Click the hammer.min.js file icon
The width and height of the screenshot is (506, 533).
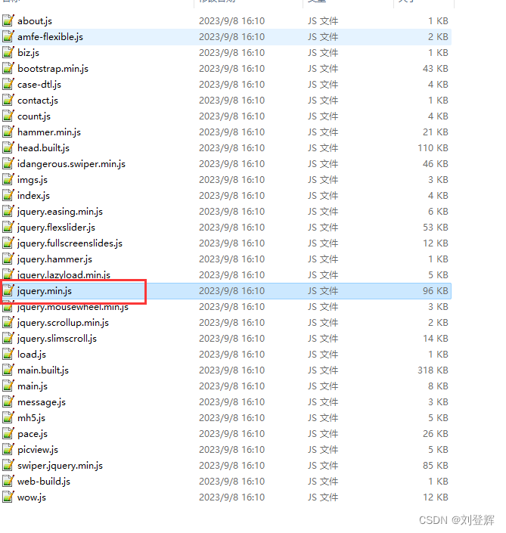[8, 132]
